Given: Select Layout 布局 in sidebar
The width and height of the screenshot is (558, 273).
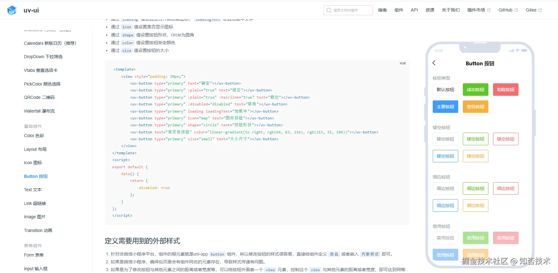Looking at the screenshot, I should point(35,149).
